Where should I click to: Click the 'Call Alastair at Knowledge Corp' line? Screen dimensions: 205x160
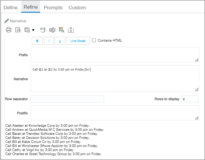[47, 126]
